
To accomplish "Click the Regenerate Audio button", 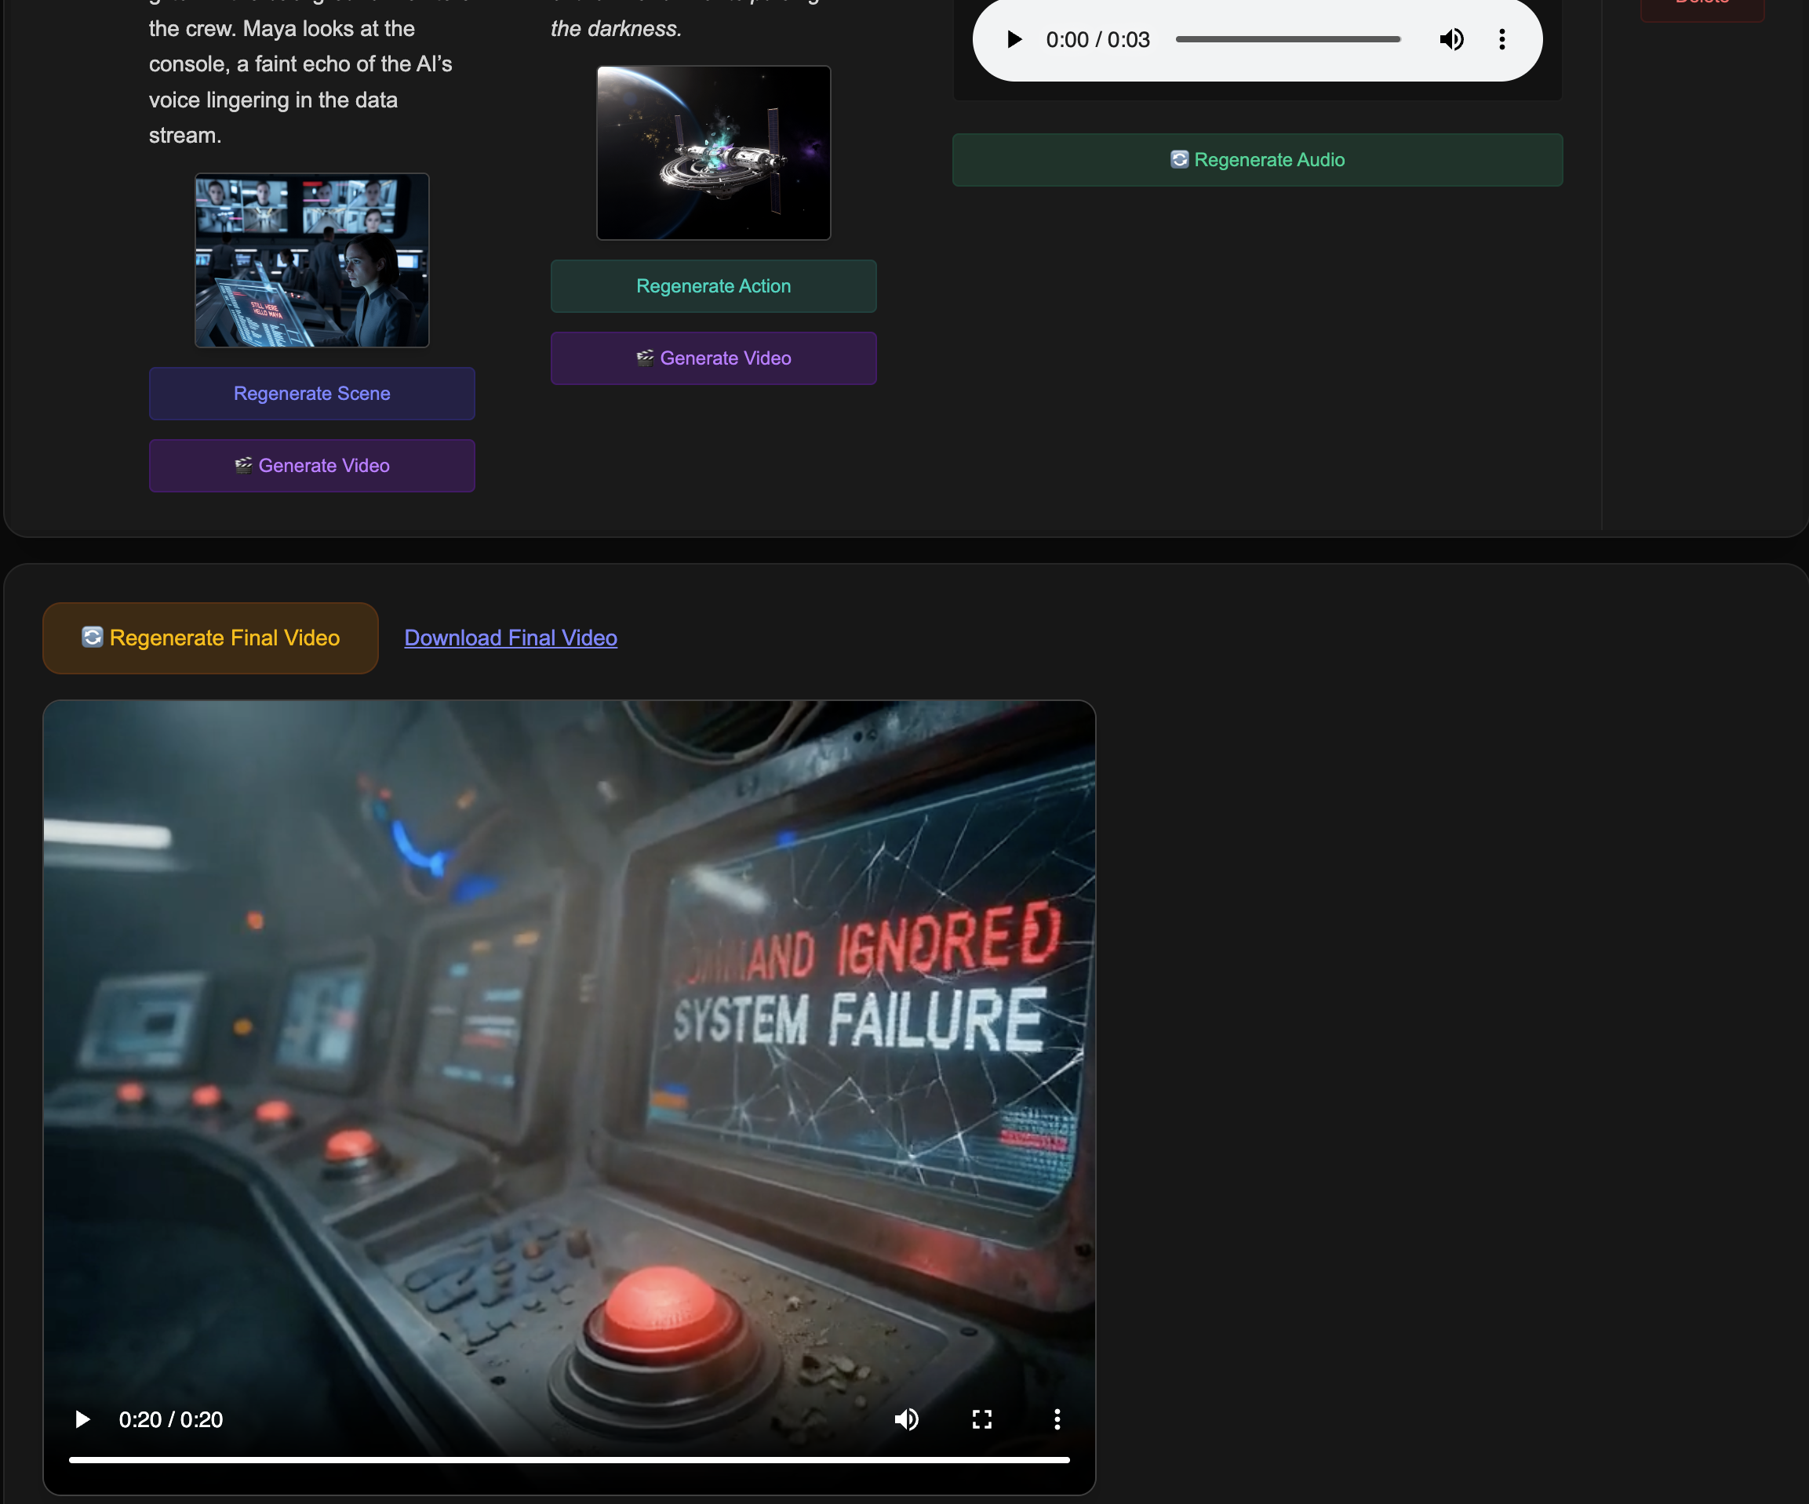I will [x=1257, y=160].
